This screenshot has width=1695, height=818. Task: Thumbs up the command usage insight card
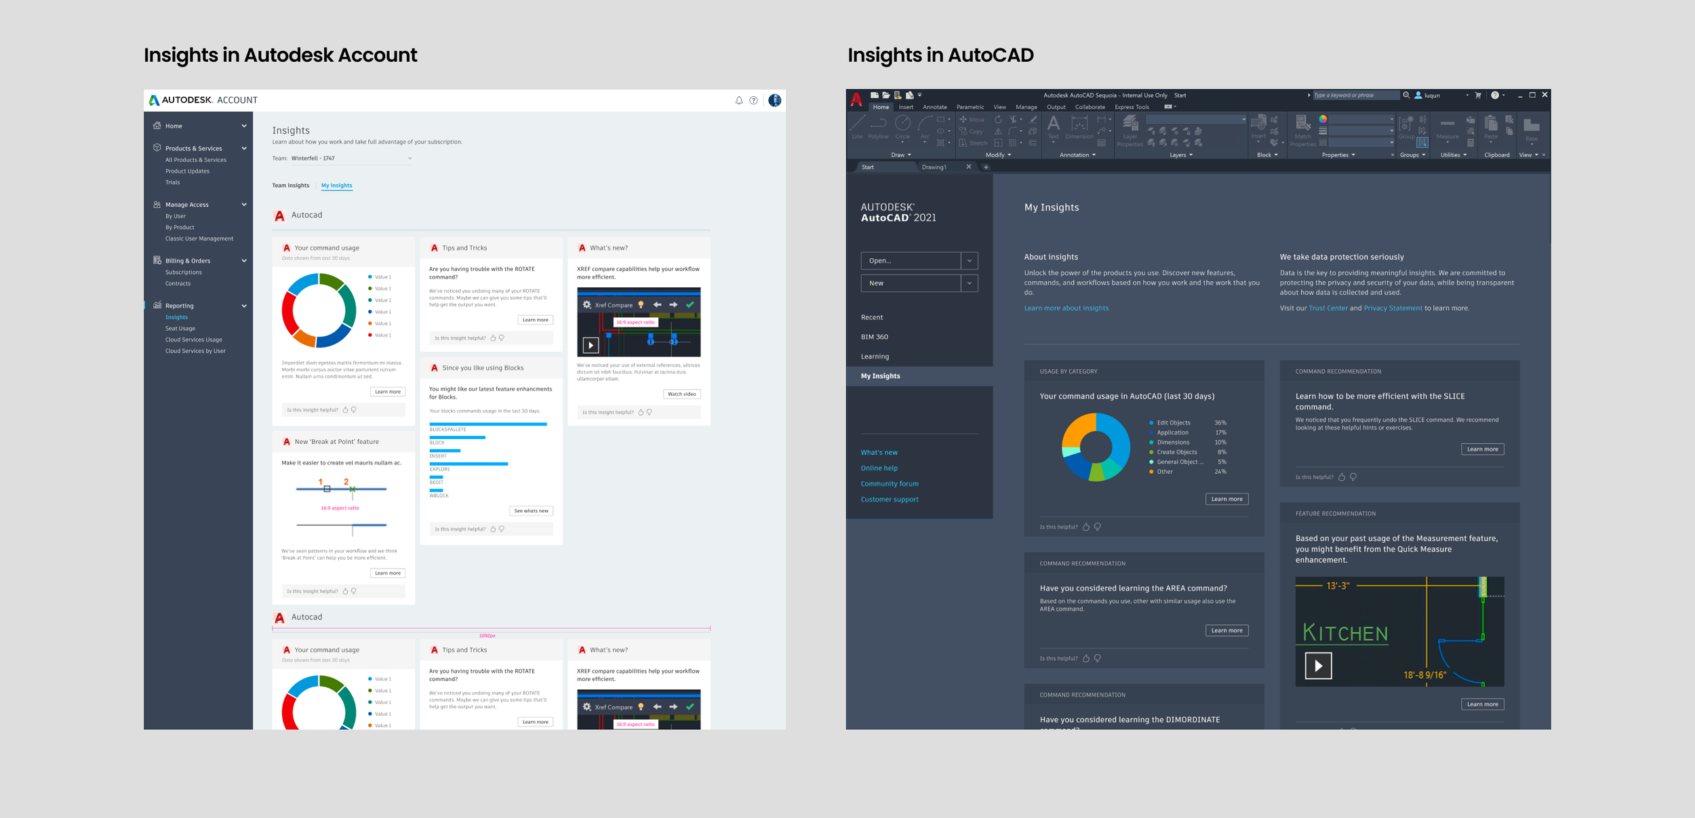coord(345,410)
